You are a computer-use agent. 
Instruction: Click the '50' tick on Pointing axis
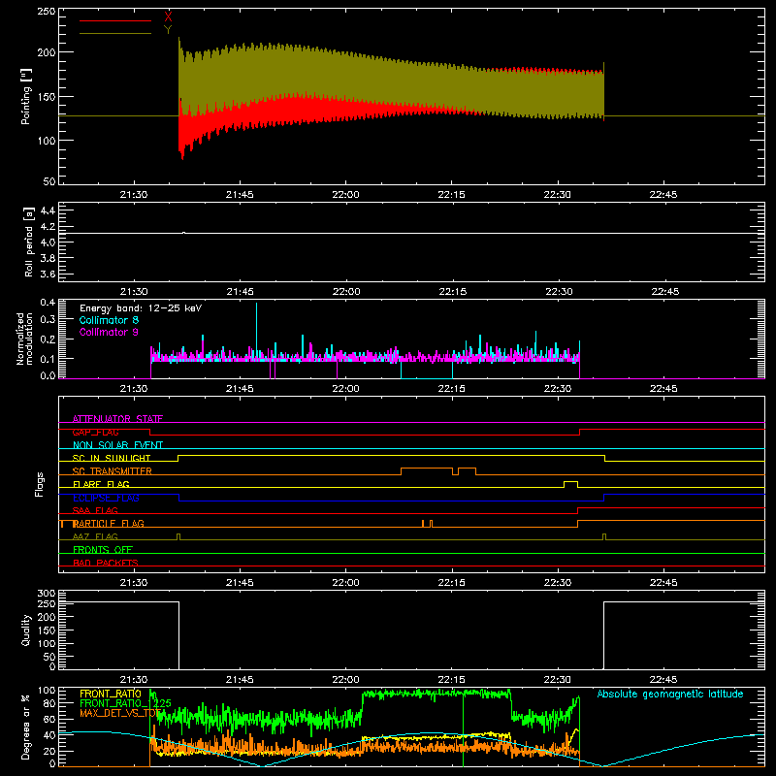[49, 181]
